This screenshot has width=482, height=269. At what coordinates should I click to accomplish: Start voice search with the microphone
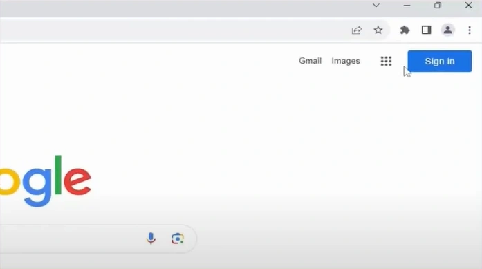coord(151,239)
